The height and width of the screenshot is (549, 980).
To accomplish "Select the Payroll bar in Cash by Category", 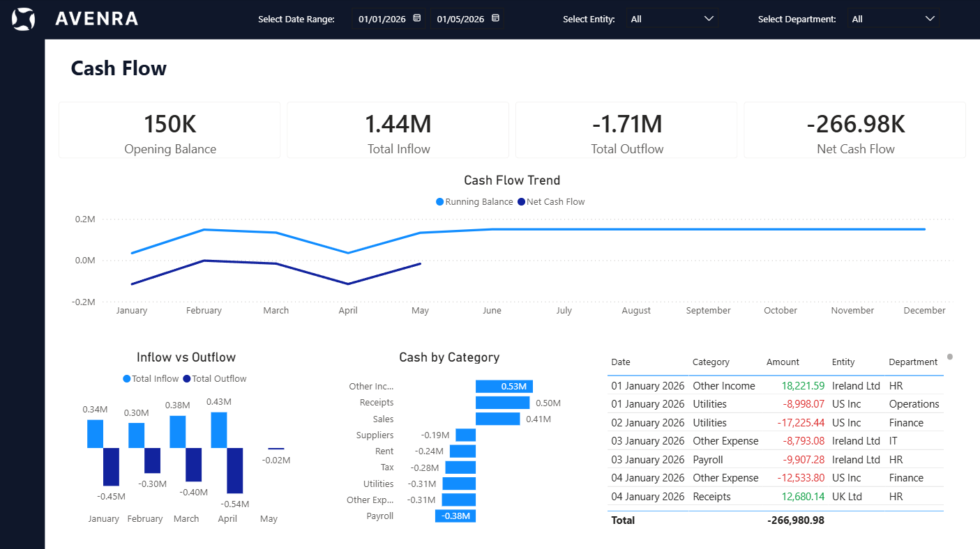I will 455,516.
